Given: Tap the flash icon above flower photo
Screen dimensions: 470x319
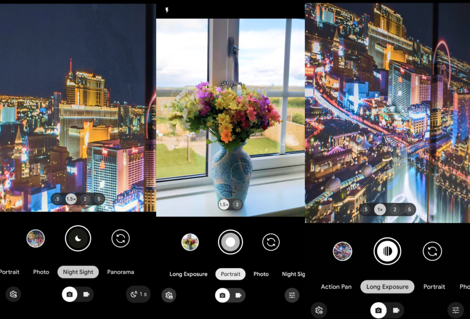Looking at the screenshot, I should tap(167, 10).
